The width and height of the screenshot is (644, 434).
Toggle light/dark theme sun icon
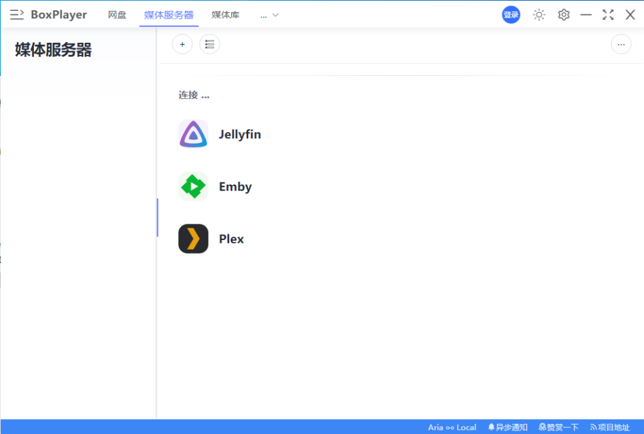tap(539, 15)
